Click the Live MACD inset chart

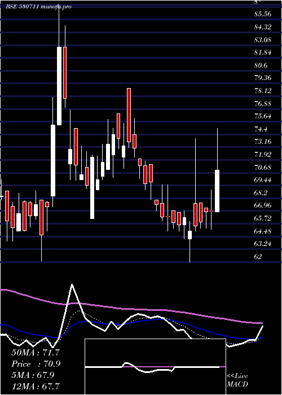pos(155,367)
